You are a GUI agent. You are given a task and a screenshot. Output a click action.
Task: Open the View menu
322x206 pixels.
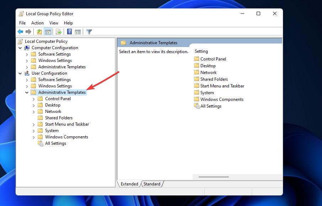[x=54, y=23]
